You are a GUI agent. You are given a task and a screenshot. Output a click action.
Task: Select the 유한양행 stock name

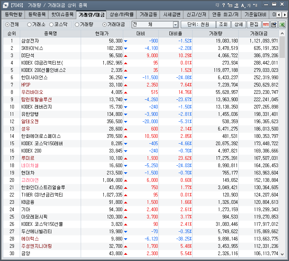point(30,114)
